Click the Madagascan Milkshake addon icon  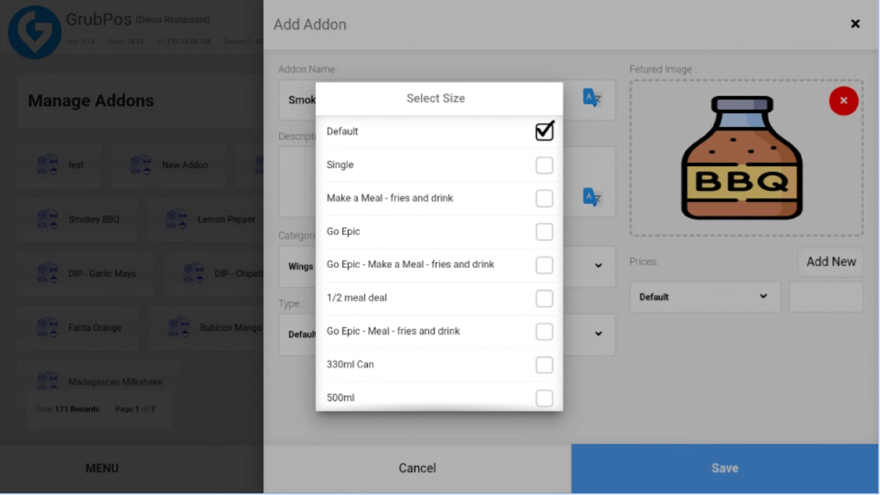(48, 381)
